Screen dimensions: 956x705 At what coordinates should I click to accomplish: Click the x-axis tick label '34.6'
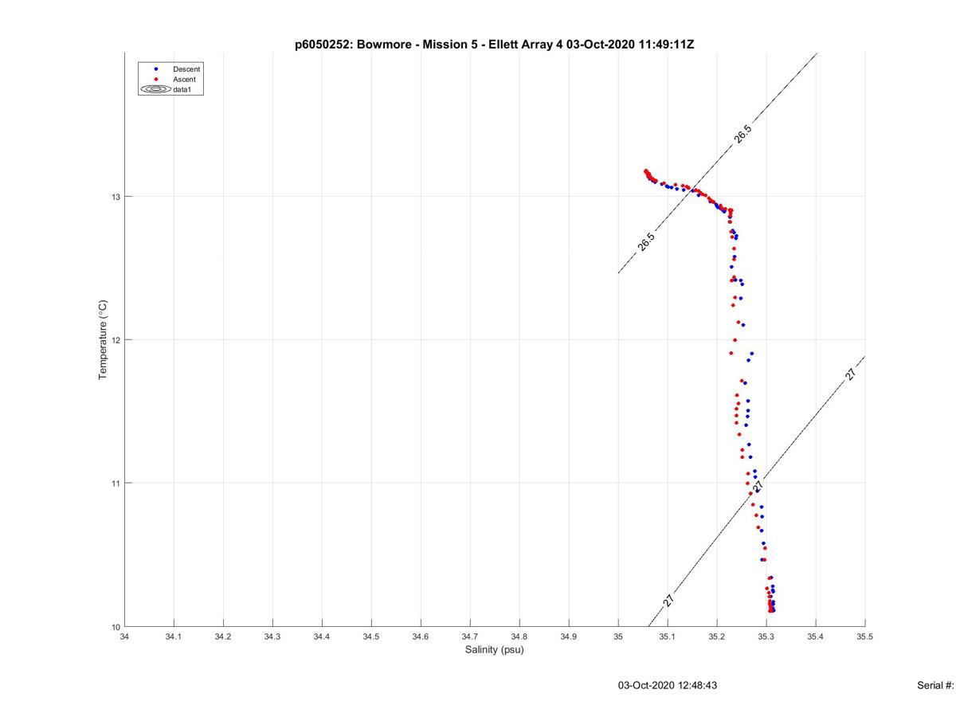pos(421,636)
